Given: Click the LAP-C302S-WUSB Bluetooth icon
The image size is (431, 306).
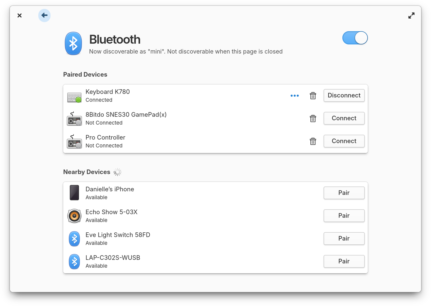Looking at the screenshot, I should [x=74, y=262].
